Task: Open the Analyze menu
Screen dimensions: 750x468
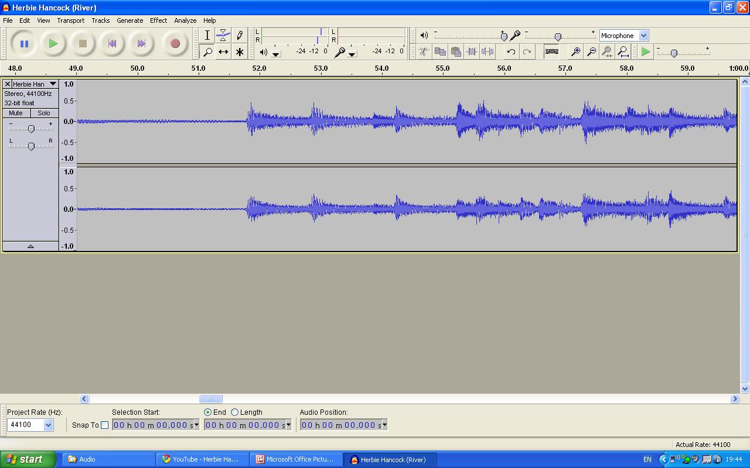Action: 185,20
